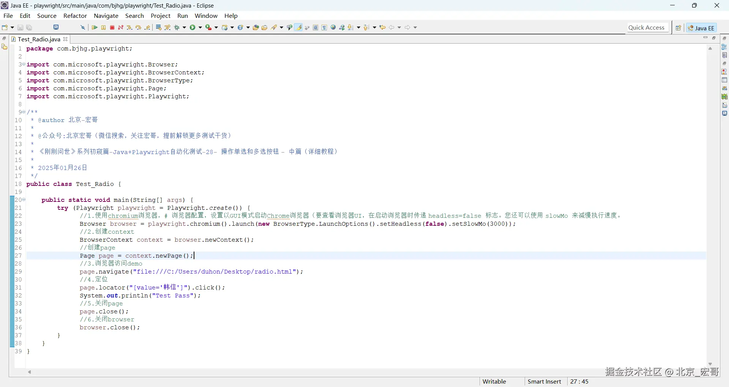Viewport: 729px width, 387px height.
Task: Click the Save All icon
Action: pos(29,27)
